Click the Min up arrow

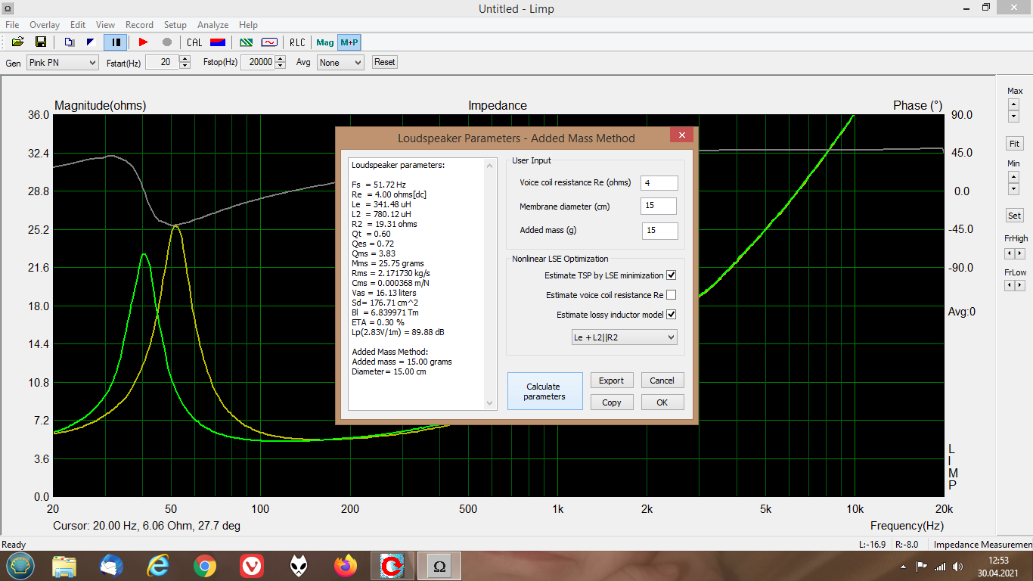pyautogui.click(x=1014, y=177)
